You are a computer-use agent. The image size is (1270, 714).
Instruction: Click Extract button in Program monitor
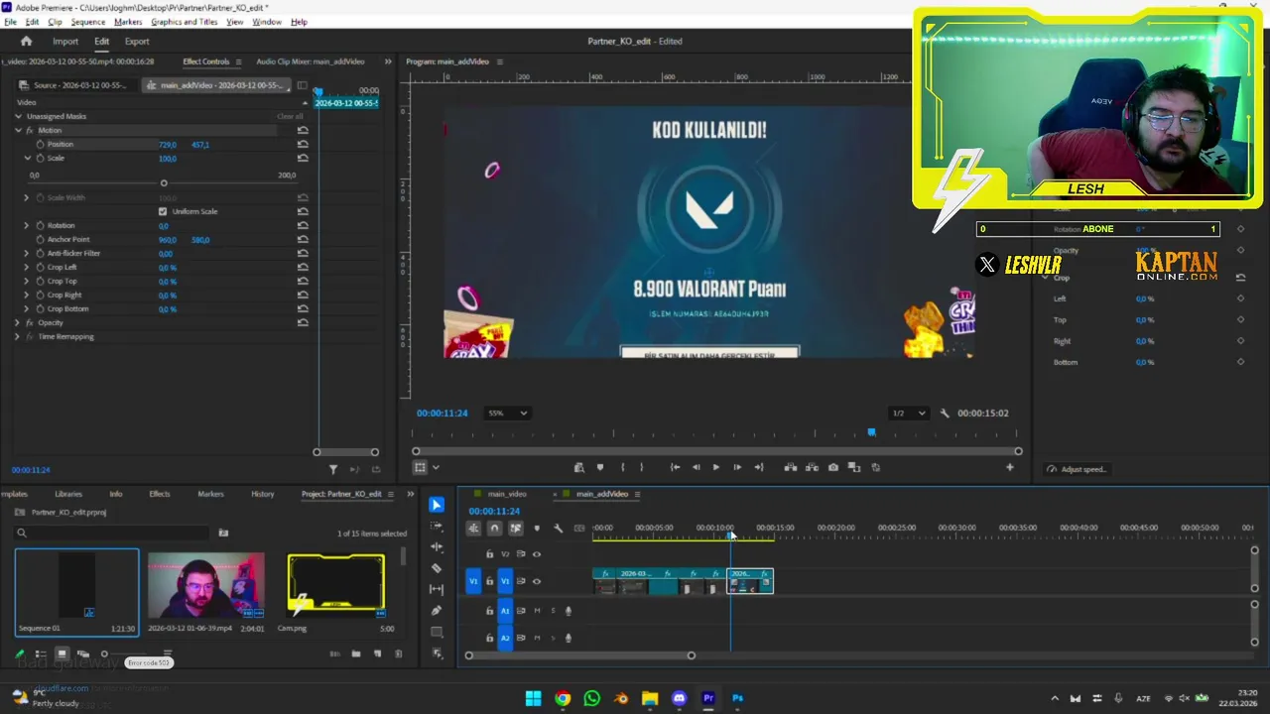click(812, 467)
